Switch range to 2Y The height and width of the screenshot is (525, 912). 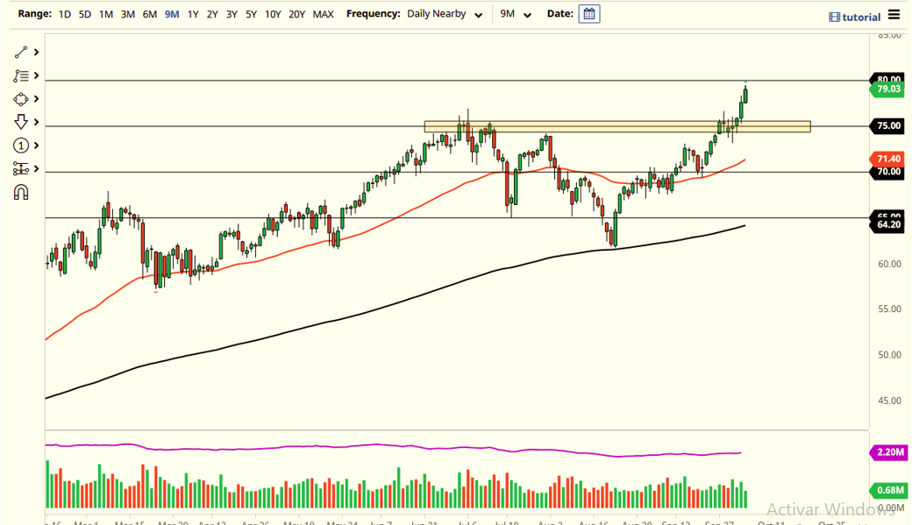(212, 14)
